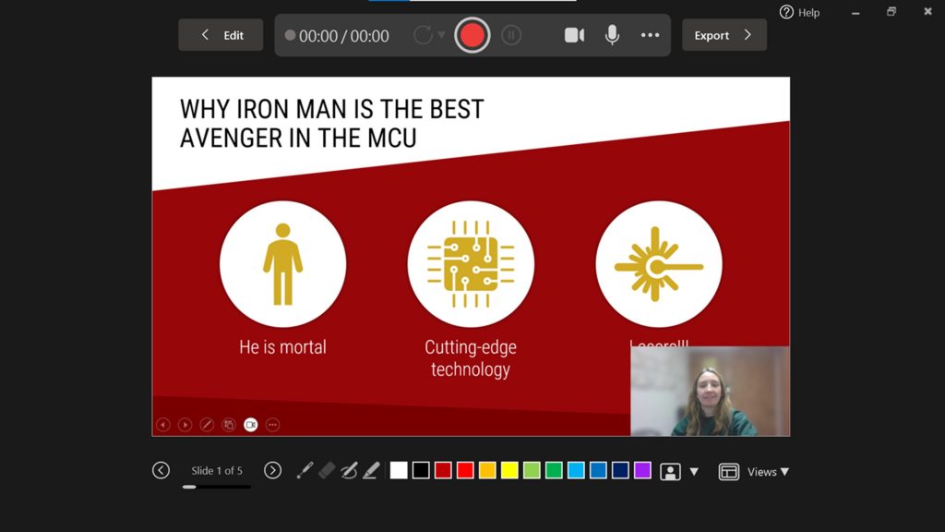945x532 pixels.
Task: Open the more options ellipsis in recording bar
Action: (x=650, y=35)
